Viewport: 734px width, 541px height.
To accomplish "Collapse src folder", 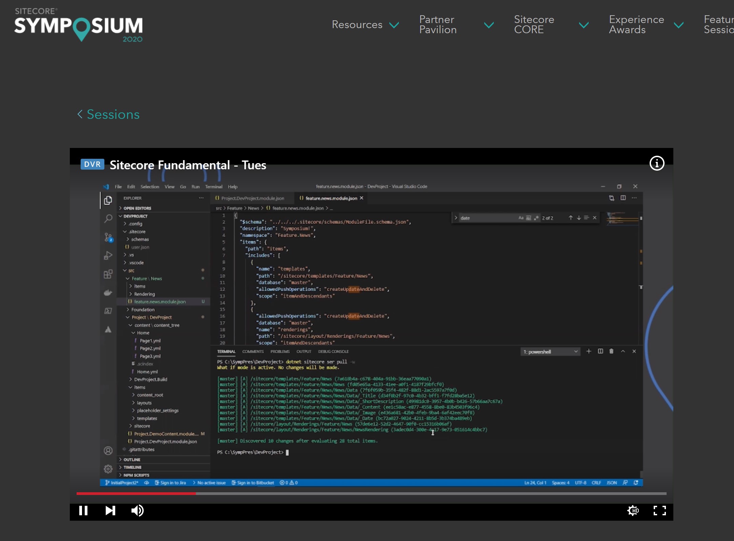I will [131, 270].
